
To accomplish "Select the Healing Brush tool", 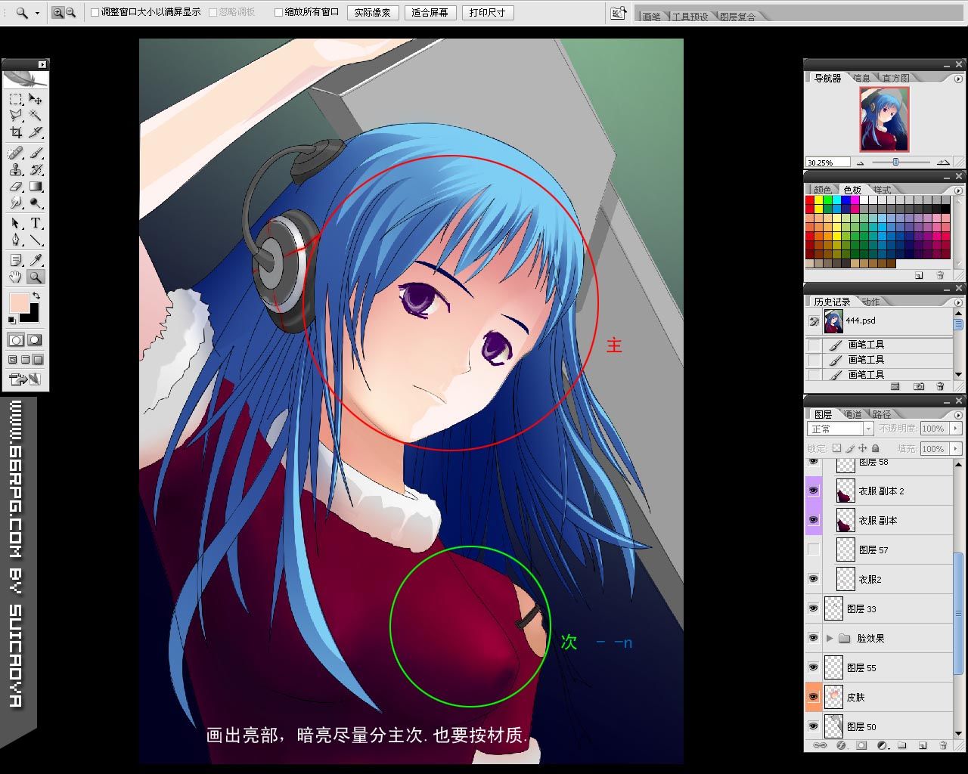I will (x=16, y=153).
